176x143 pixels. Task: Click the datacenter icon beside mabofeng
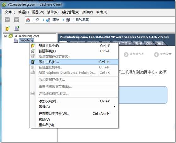pos(15,40)
